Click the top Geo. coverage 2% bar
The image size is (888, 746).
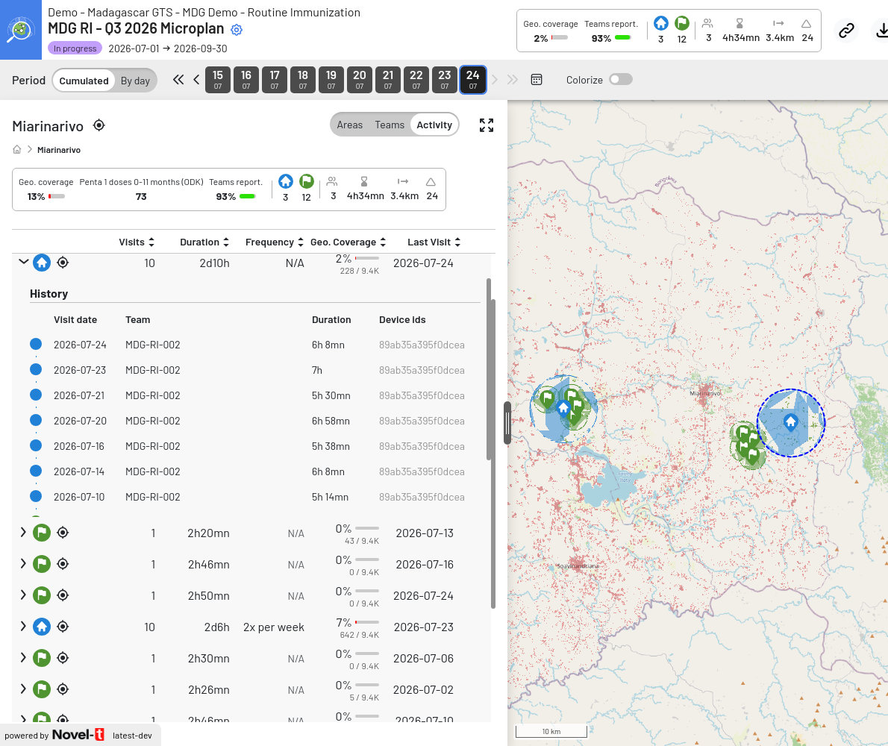tap(560, 38)
